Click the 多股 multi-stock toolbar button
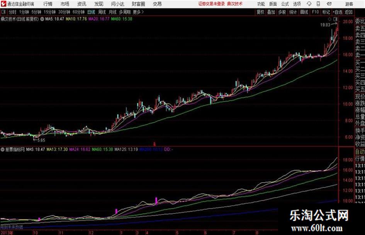The height and width of the screenshot is (235, 365). coord(282,12)
